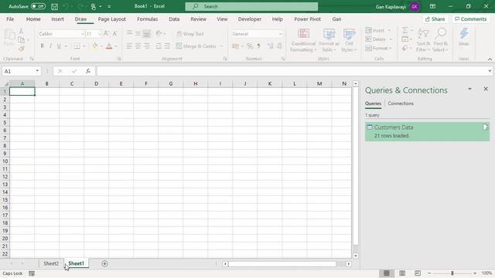Viewport: 495px width, 278px height.
Task: Open Queries & Connections pane options dropdown
Action: coord(469,90)
